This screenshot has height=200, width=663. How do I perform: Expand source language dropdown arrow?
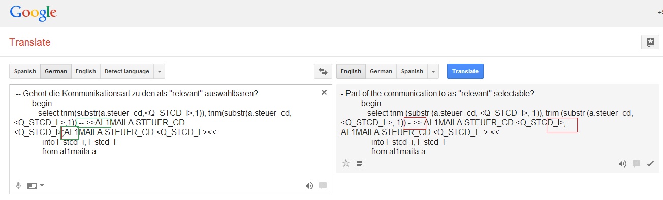pos(159,71)
